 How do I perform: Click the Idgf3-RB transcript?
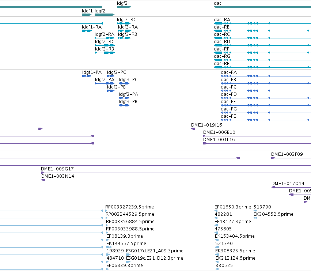pos(124,38)
